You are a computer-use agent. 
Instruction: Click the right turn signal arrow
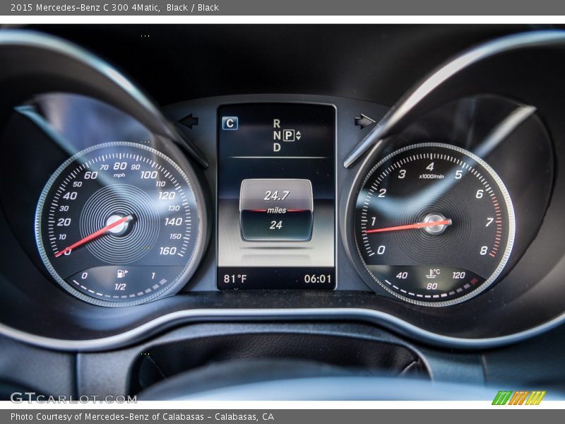pos(364,121)
